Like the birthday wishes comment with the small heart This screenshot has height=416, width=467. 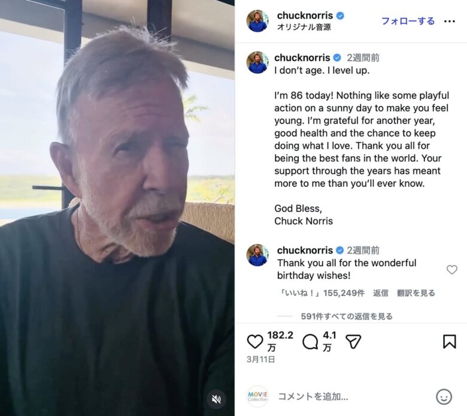click(x=452, y=270)
